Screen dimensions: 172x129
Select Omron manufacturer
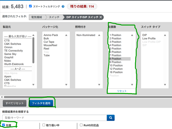tap(8, 47)
